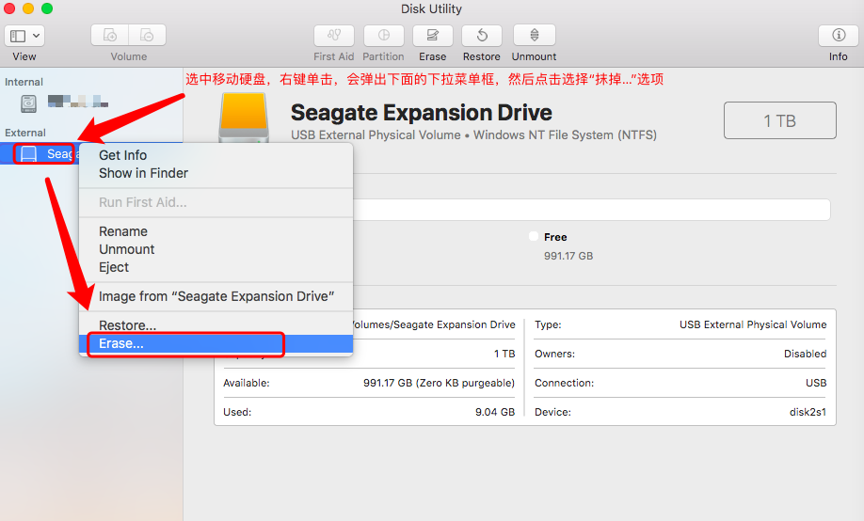Click the "991.17 GB (Zero KB purgeable)" value
864x521 pixels.
click(x=439, y=383)
